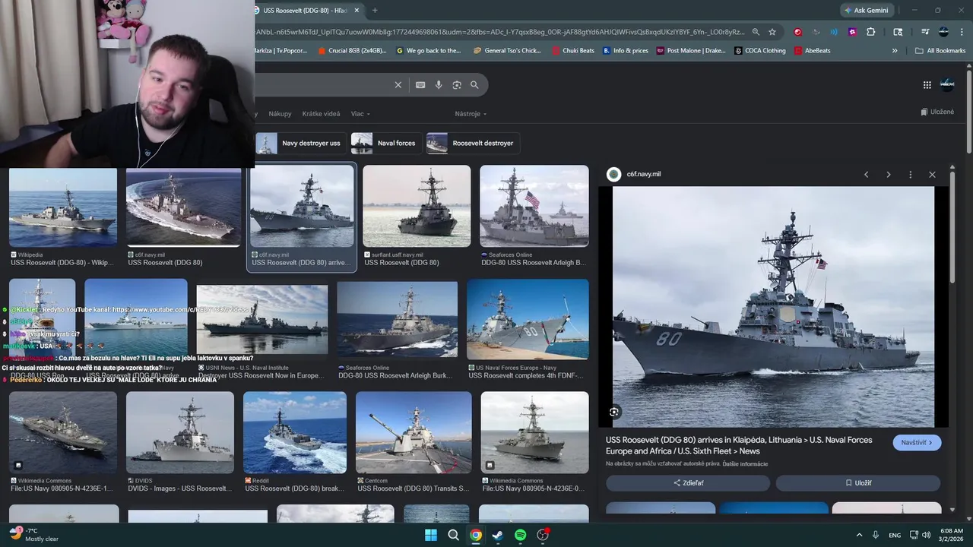
Task: Open Chuki Beats bookmark
Action: click(573, 51)
